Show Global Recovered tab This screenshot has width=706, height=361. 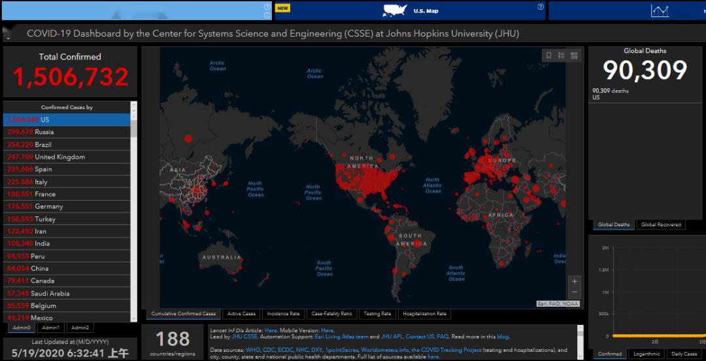pyautogui.click(x=660, y=225)
